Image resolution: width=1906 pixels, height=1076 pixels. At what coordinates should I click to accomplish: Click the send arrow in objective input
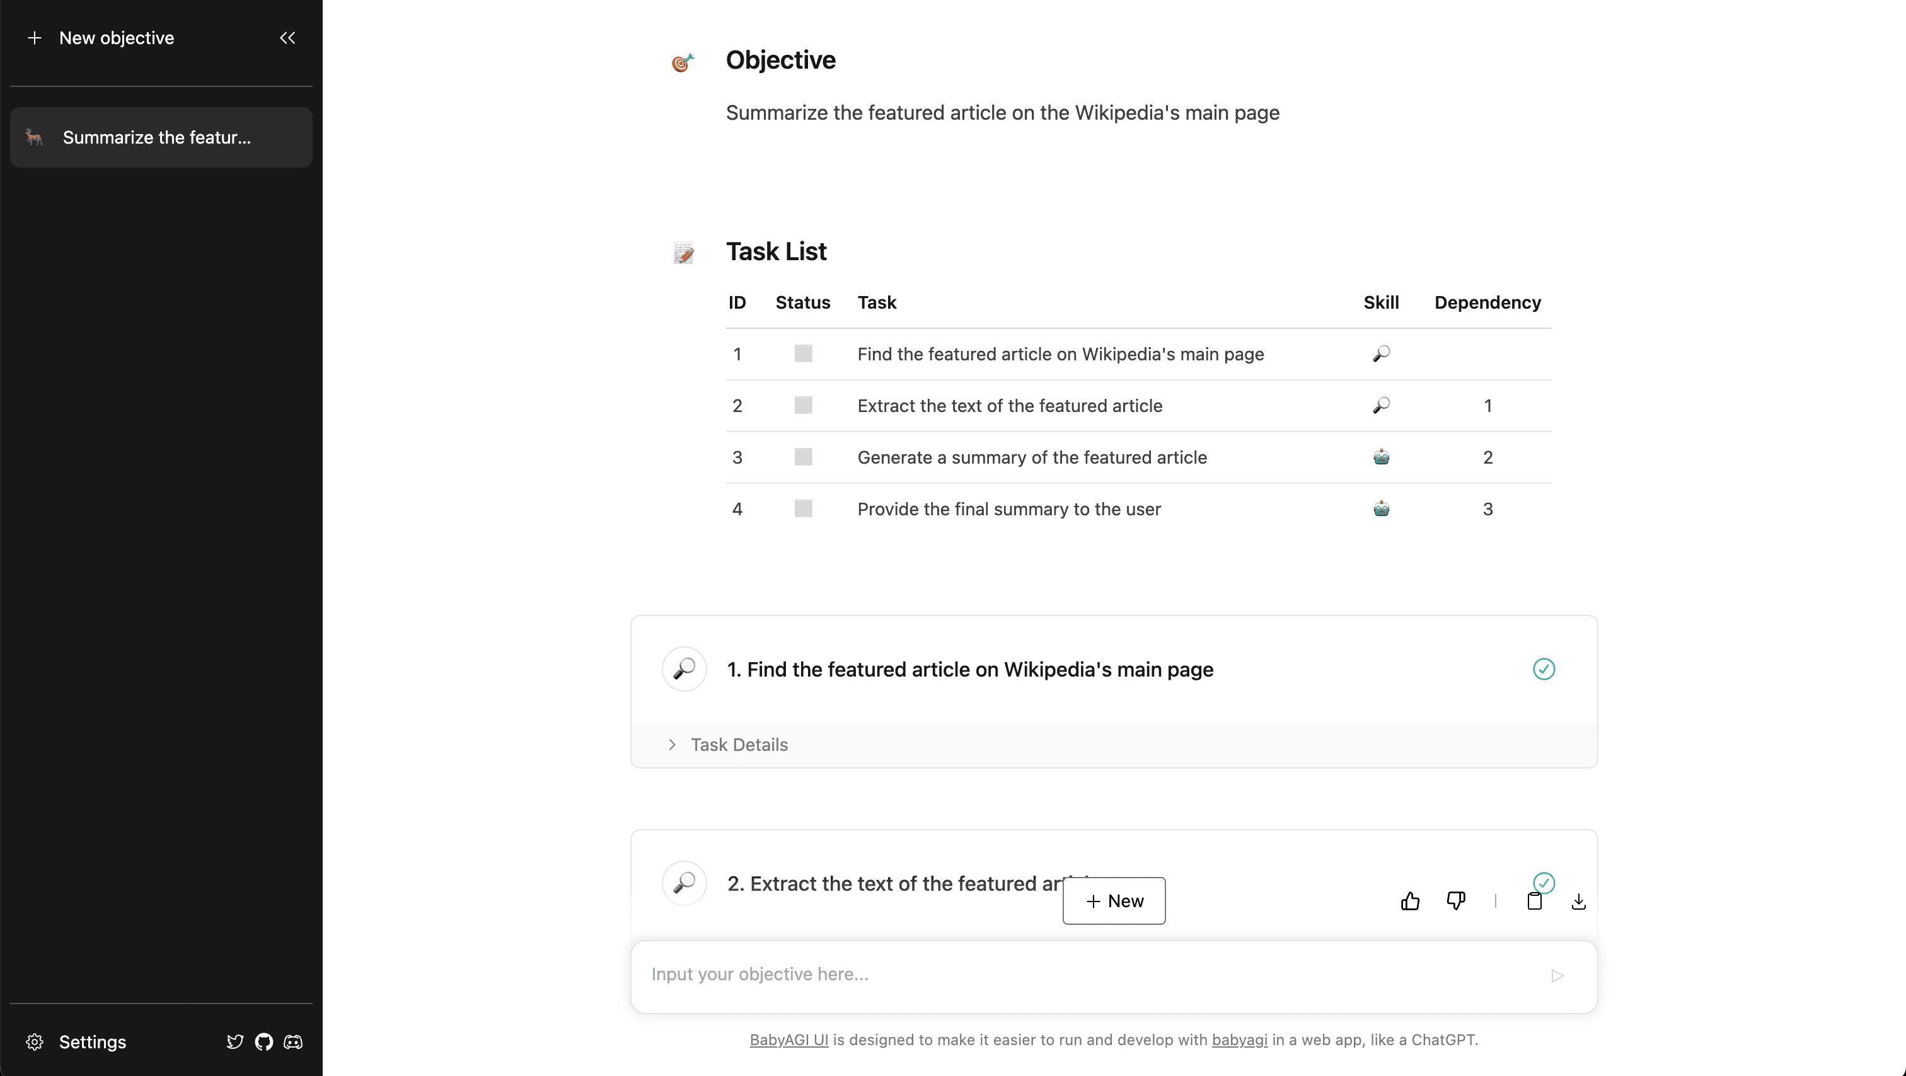coord(1557,975)
